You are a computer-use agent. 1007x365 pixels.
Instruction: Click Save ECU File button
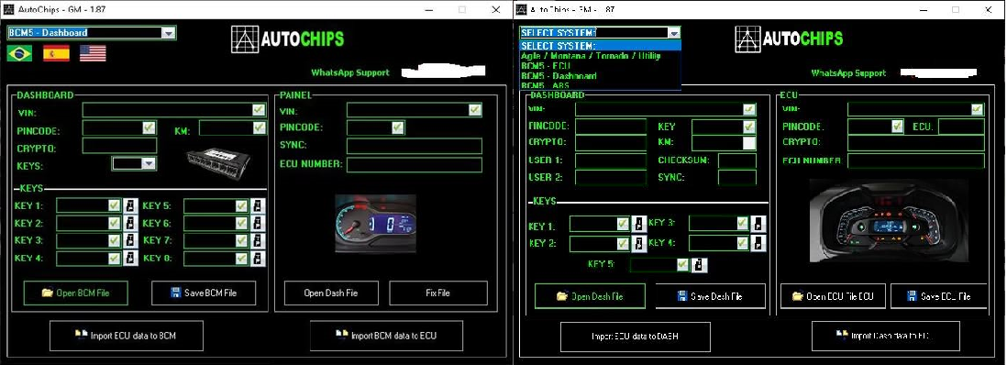(x=939, y=296)
